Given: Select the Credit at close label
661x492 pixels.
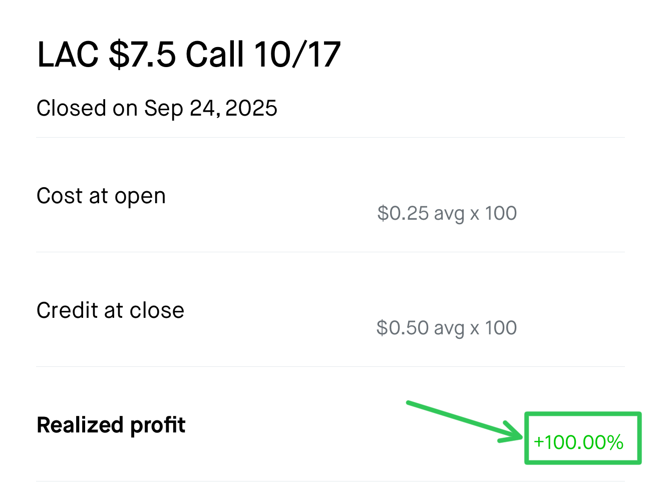Looking at the screenshot, I should (x=110, y=310).
